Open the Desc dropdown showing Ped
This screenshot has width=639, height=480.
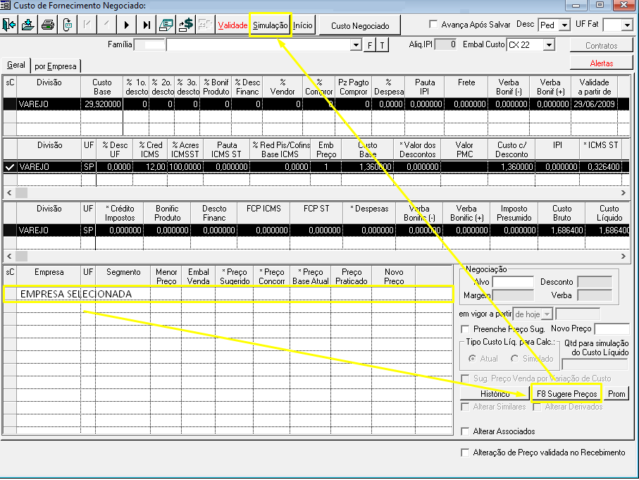coord(564,25)
